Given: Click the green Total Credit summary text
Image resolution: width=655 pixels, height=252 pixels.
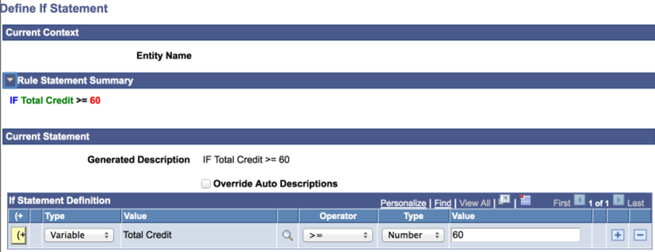Looking at the screenshot, I should click(47, 101).
